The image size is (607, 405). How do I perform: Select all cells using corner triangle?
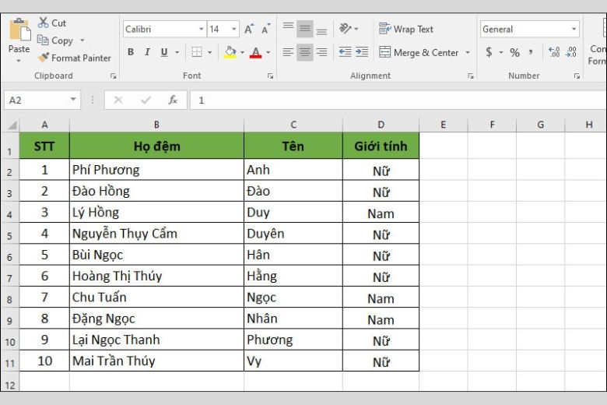pyautogui.click(x=11, y=125)
